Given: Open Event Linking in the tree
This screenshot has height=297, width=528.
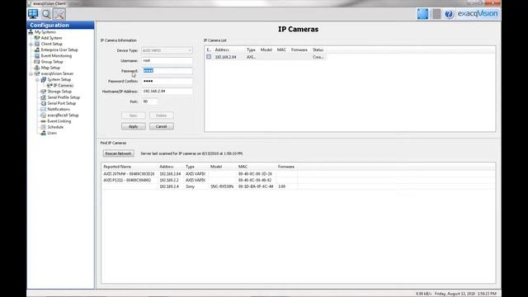Looking at the screenshot, I should coord(59,121).
